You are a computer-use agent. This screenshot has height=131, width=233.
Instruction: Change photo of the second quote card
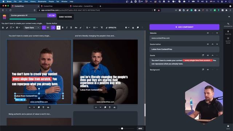tap(114, 107)
